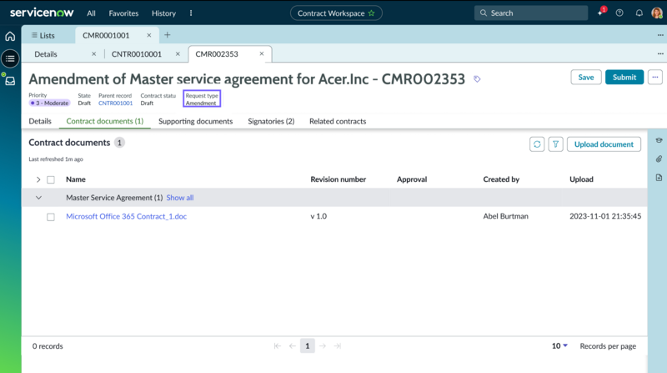
Task: Select all rows checkbox in table header
Action: 51,179
